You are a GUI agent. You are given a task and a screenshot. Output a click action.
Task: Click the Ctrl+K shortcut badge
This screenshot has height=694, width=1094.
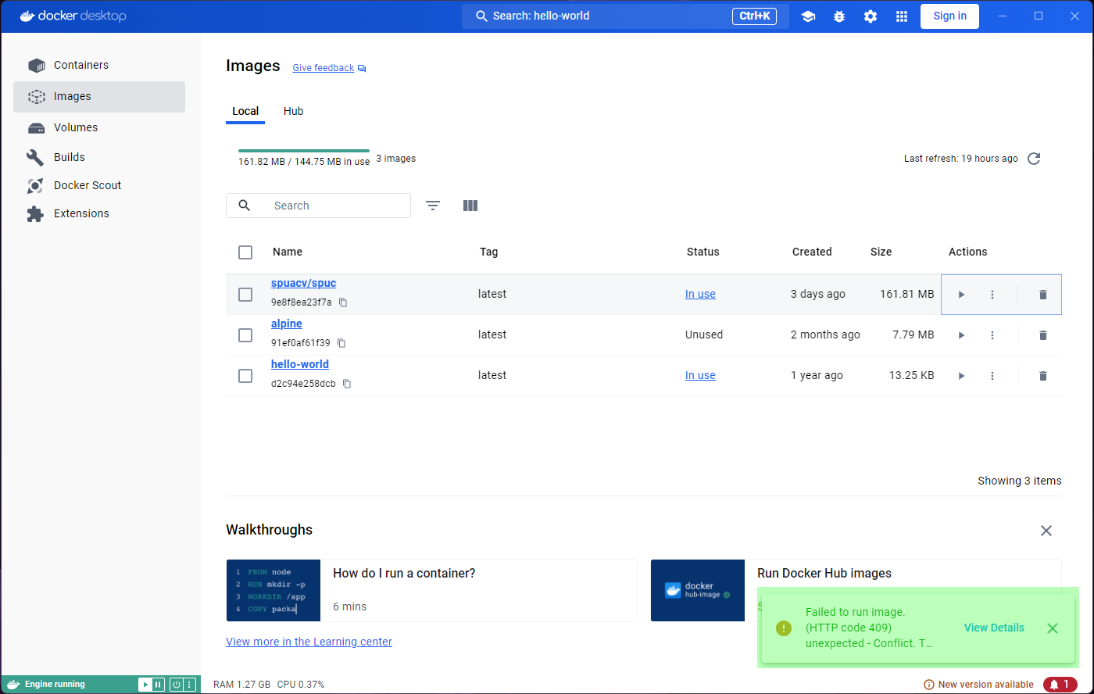point(754,16)
